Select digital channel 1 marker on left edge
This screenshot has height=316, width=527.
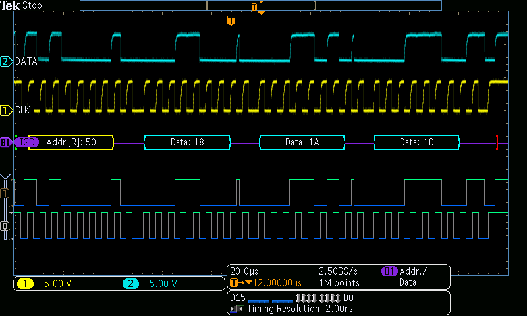coord(4,194)
